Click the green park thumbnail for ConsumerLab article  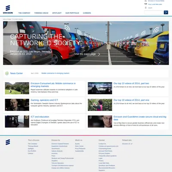pyautogui.click(x=17, y=88)
